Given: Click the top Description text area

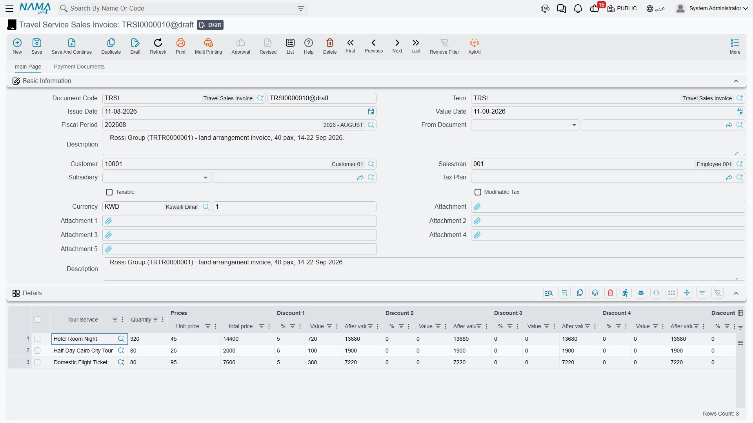Looking at the screenshot, I should (x=424, y=145).
